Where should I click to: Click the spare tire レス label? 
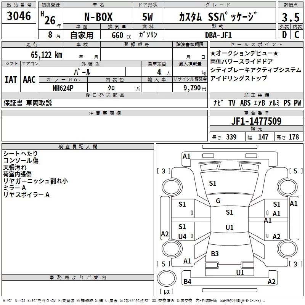167,292
